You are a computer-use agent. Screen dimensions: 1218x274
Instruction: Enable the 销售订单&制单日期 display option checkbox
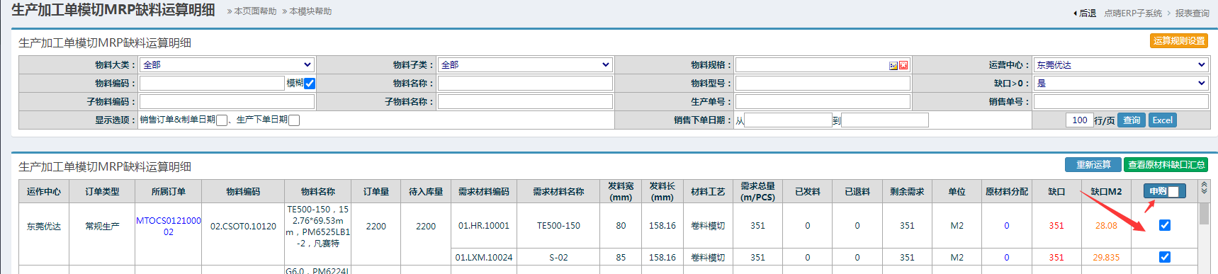[222, 120]
